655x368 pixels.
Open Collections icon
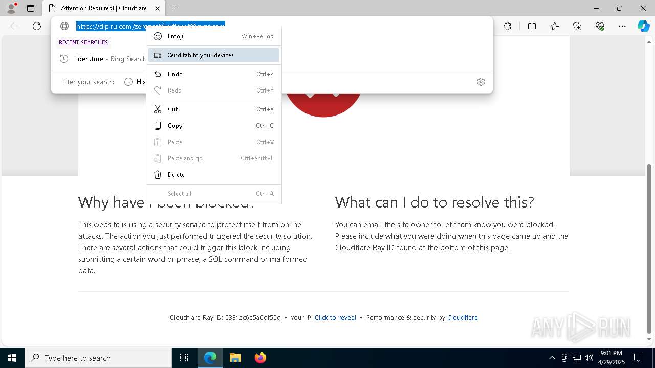click(x=577, y=26)
